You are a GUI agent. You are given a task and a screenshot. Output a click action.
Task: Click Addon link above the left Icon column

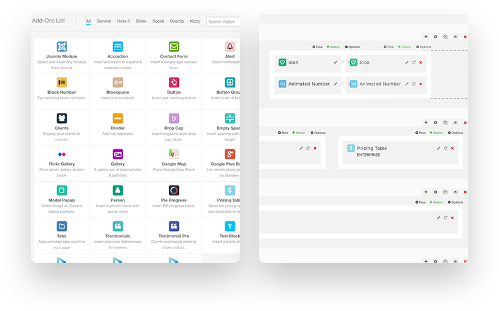click(333, 47)
